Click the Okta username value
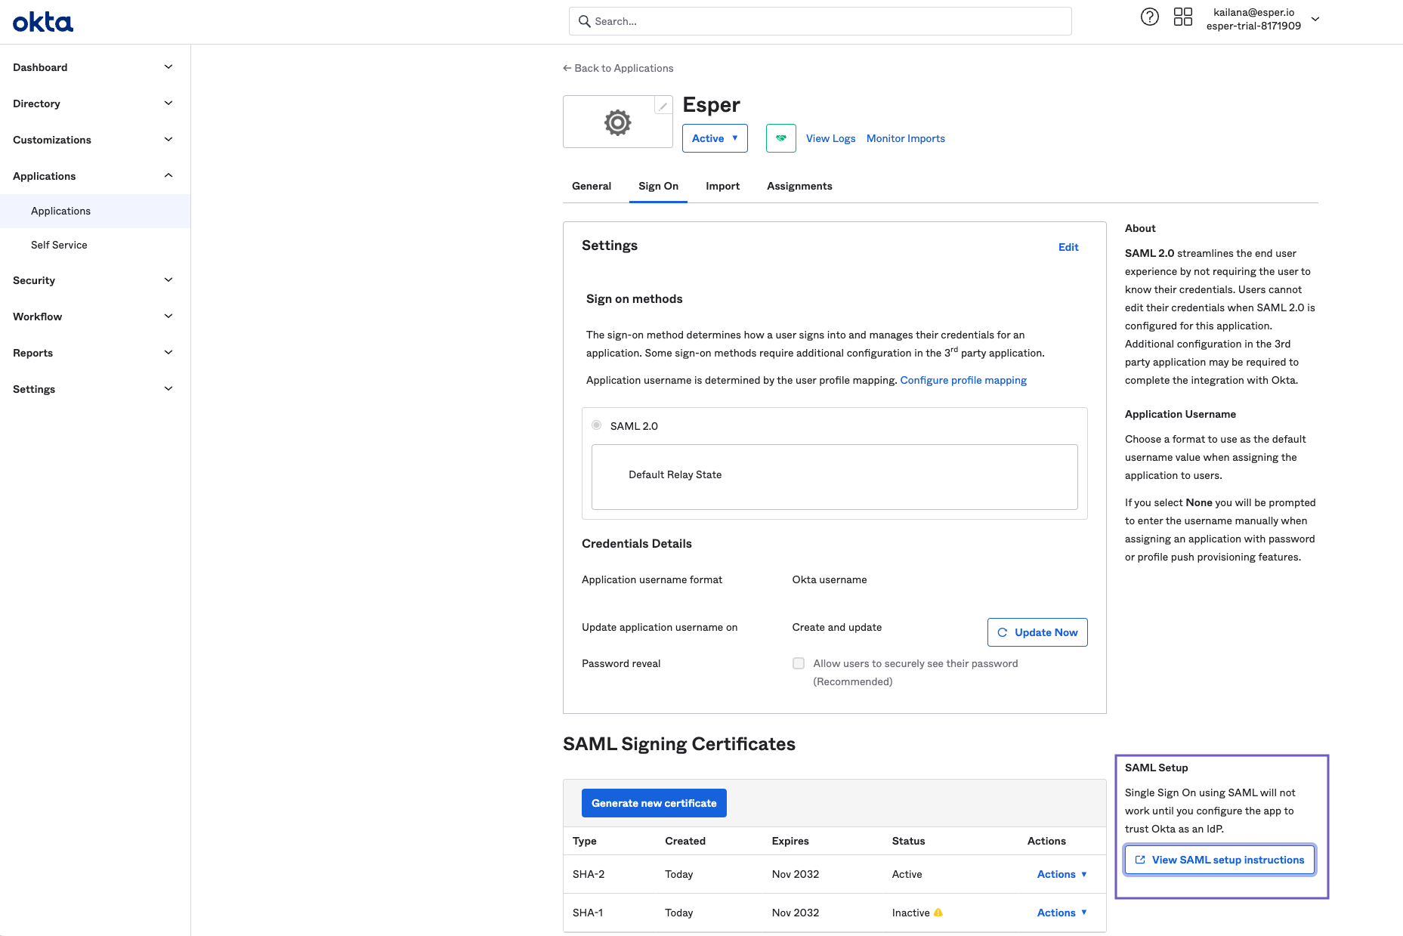This screenshot has height=936, width=1403. pos(830,579)
